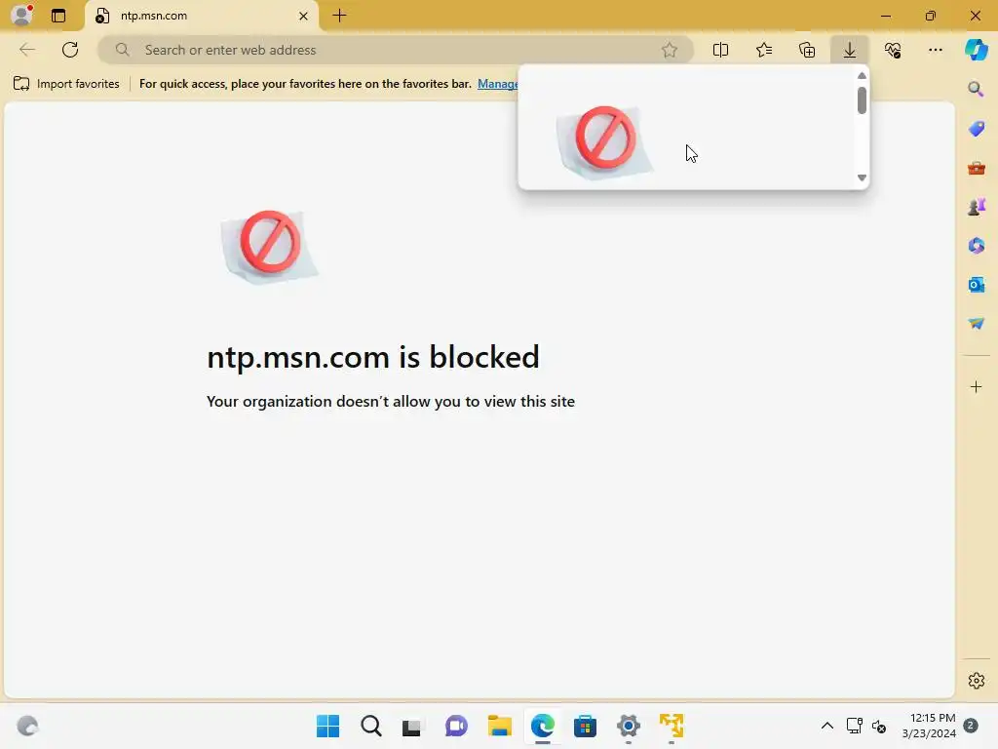Open sidebar Search icon
Image resolution: width=998 pixels, height=749 pixels.
(x=976, y=89)
